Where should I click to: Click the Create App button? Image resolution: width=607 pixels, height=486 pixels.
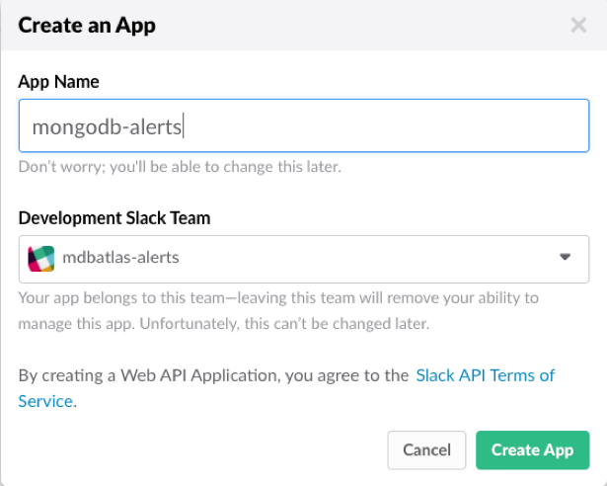[x=533, y=450]
